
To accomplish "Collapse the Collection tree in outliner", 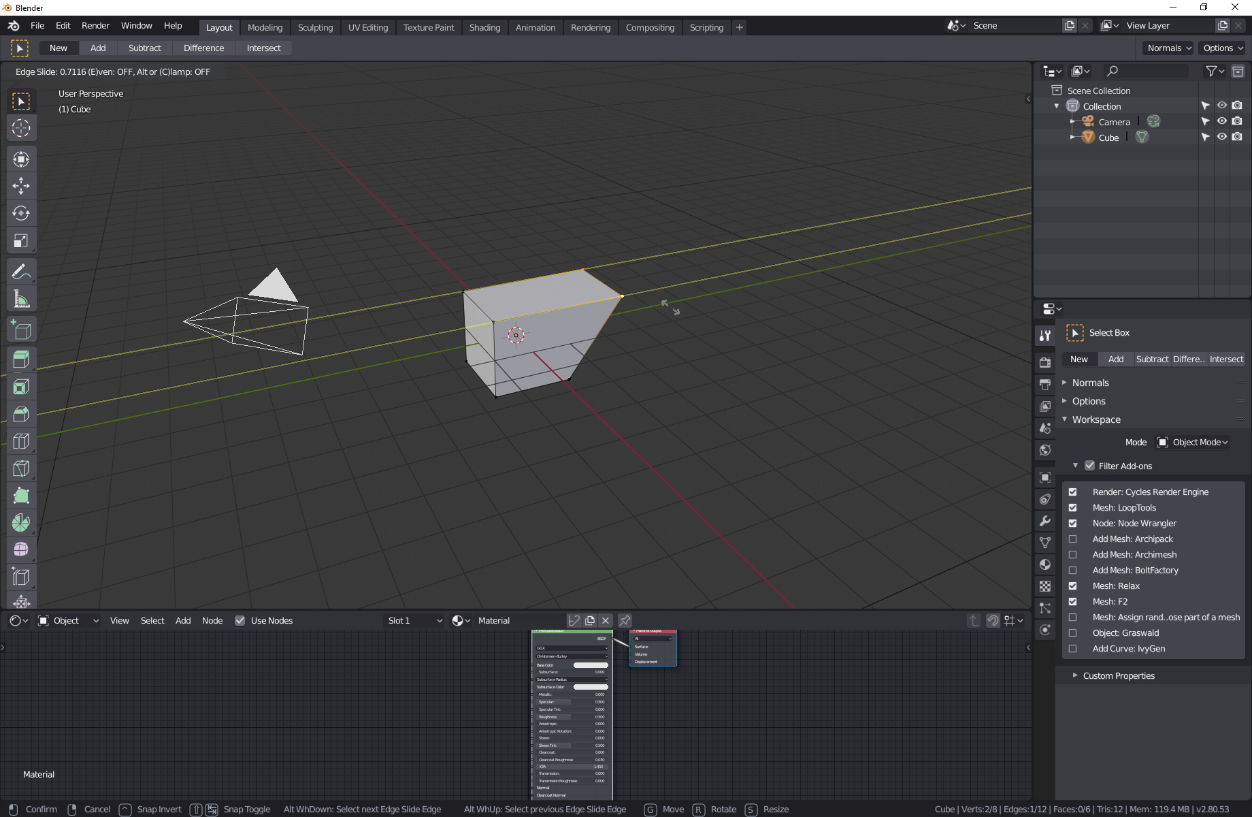I will [x=1057, y=106].
